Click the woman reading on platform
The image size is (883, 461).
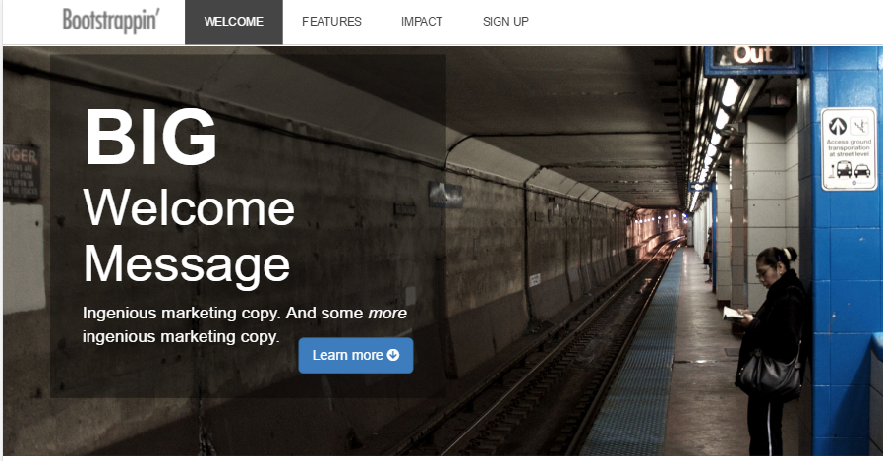click(773, 350)
